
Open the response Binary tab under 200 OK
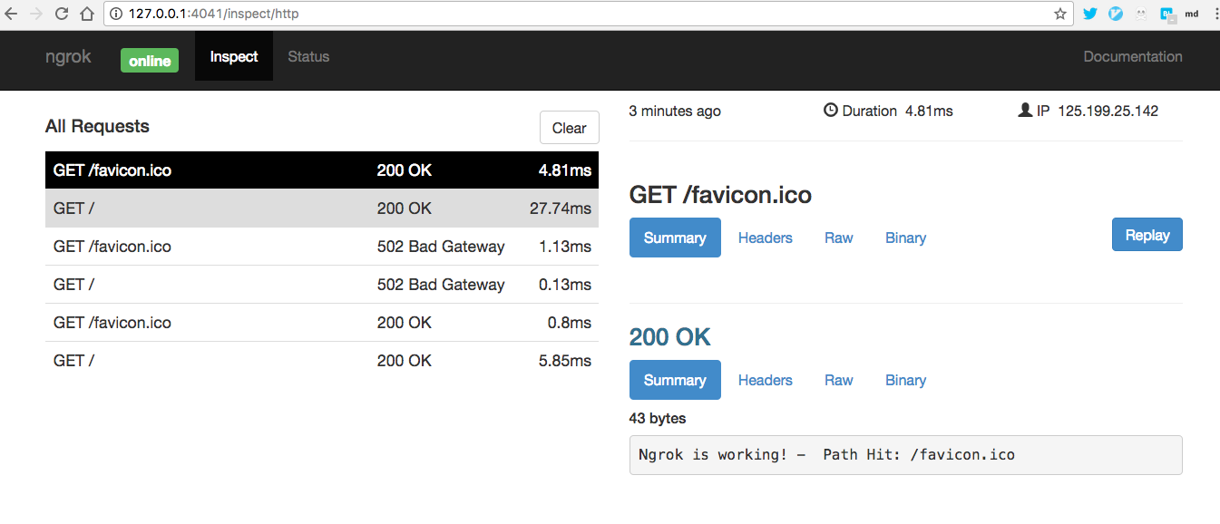tap(905, 380)
